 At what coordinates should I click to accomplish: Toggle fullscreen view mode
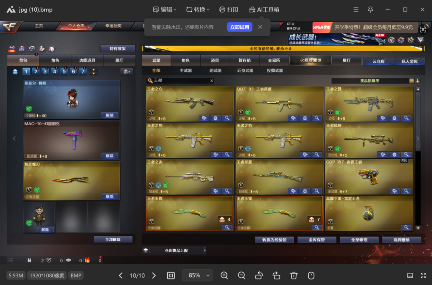(423, 275)
